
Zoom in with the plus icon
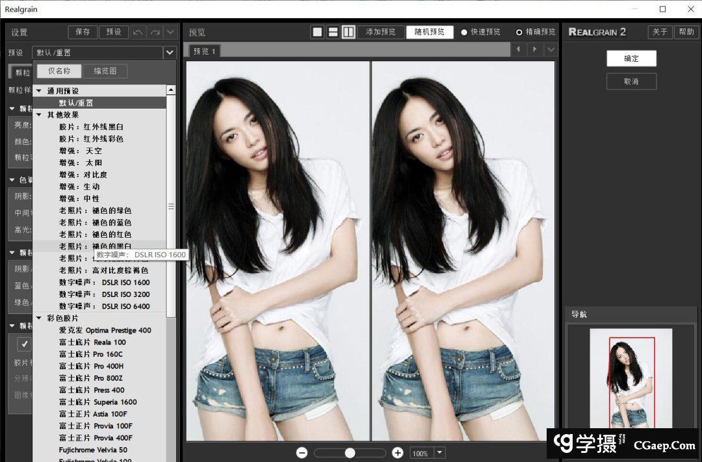398,453
